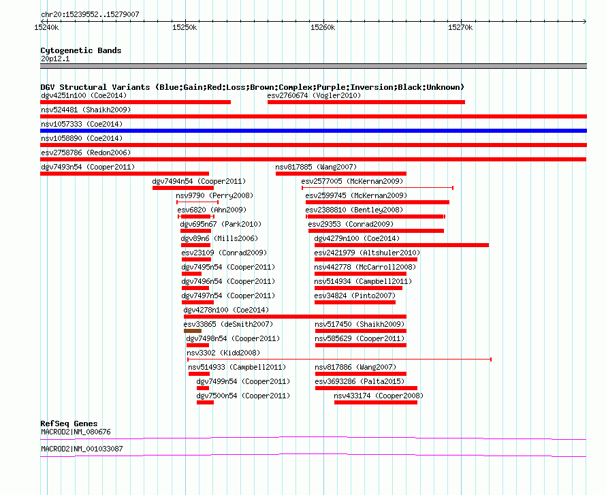Open esv2577005 (McKernan2009) variant

[352, 181]
